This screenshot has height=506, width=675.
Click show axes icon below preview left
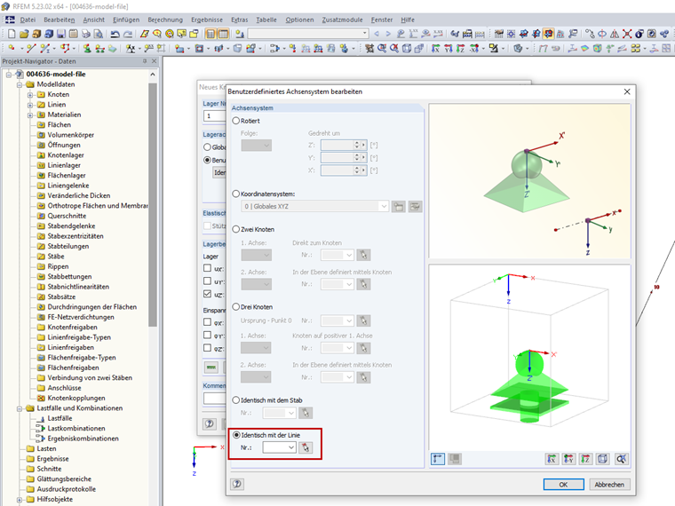pos(438,459)
